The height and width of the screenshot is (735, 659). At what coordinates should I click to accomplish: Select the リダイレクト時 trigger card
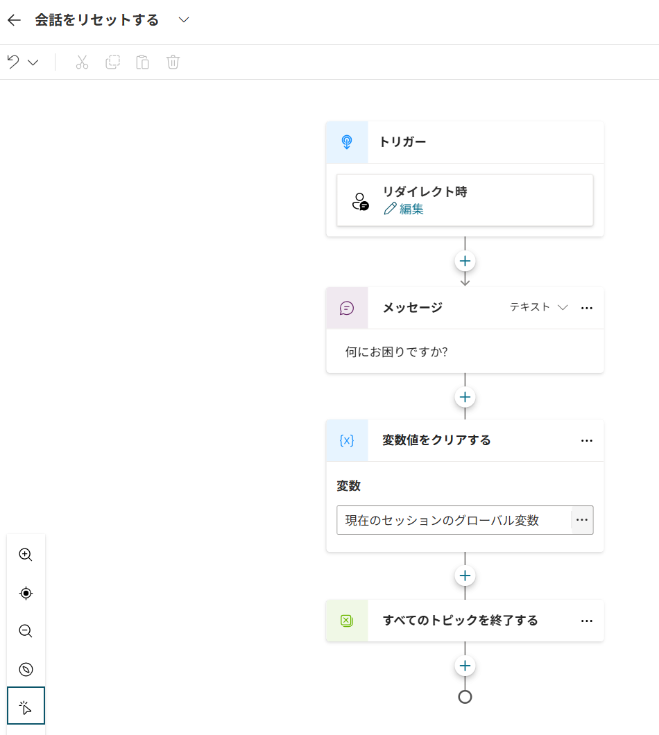465,200
